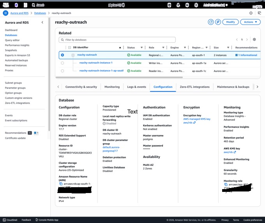
Task: Sort by DB identifier ascending arrow
Action: pyautogui.click(x=120, y=47)
